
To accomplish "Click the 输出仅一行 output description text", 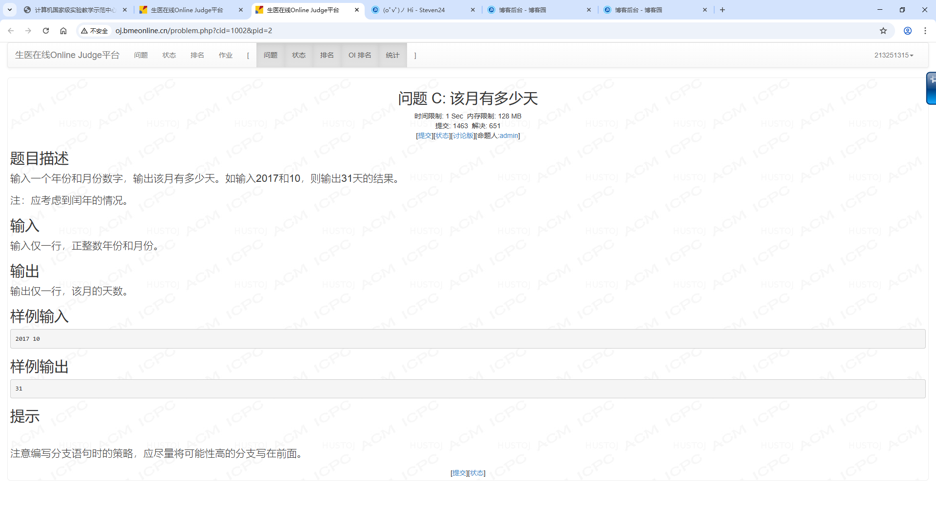I will (x=69, y=291).
